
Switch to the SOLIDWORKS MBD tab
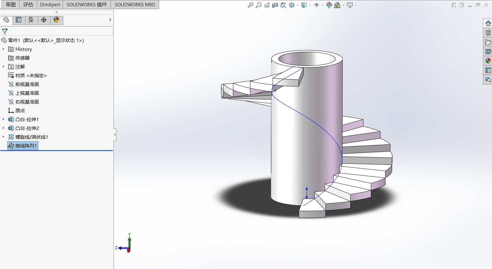tap(135, 5)
